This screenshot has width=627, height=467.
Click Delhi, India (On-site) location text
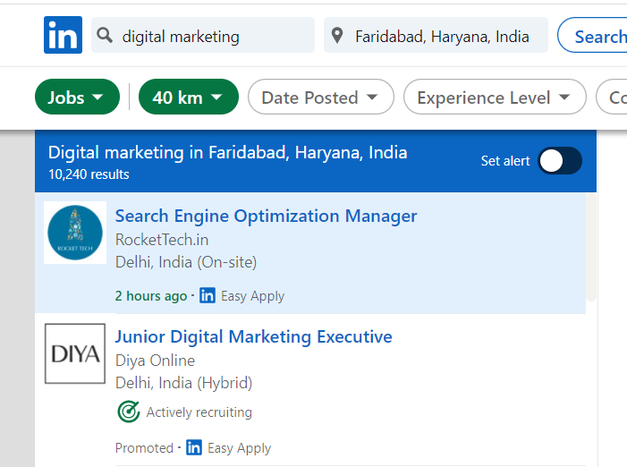click(186, 262)
